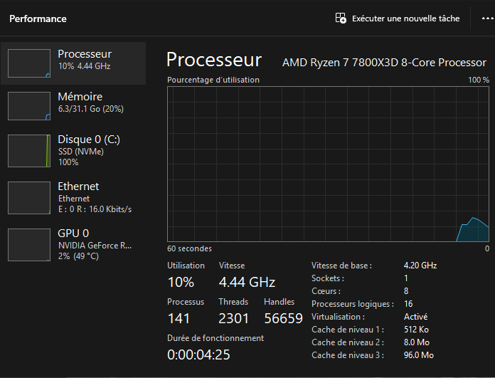495x378 pixels.
Task: Select the GPU 0 mini graph thumbnail
Action: (29, 245)
